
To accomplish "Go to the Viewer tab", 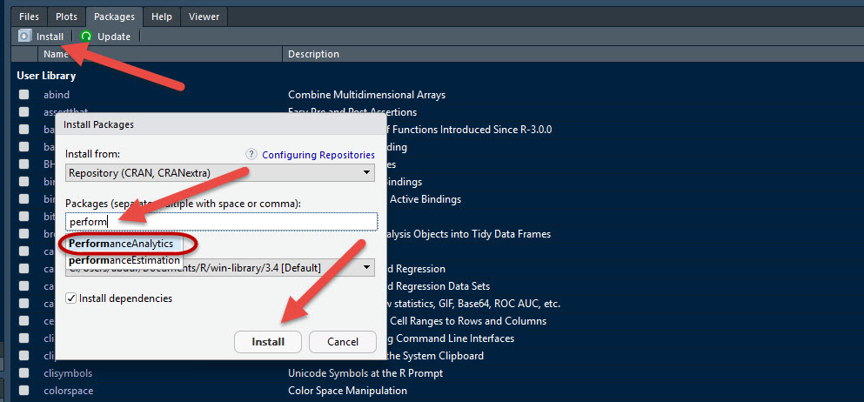I will (204, 16).
